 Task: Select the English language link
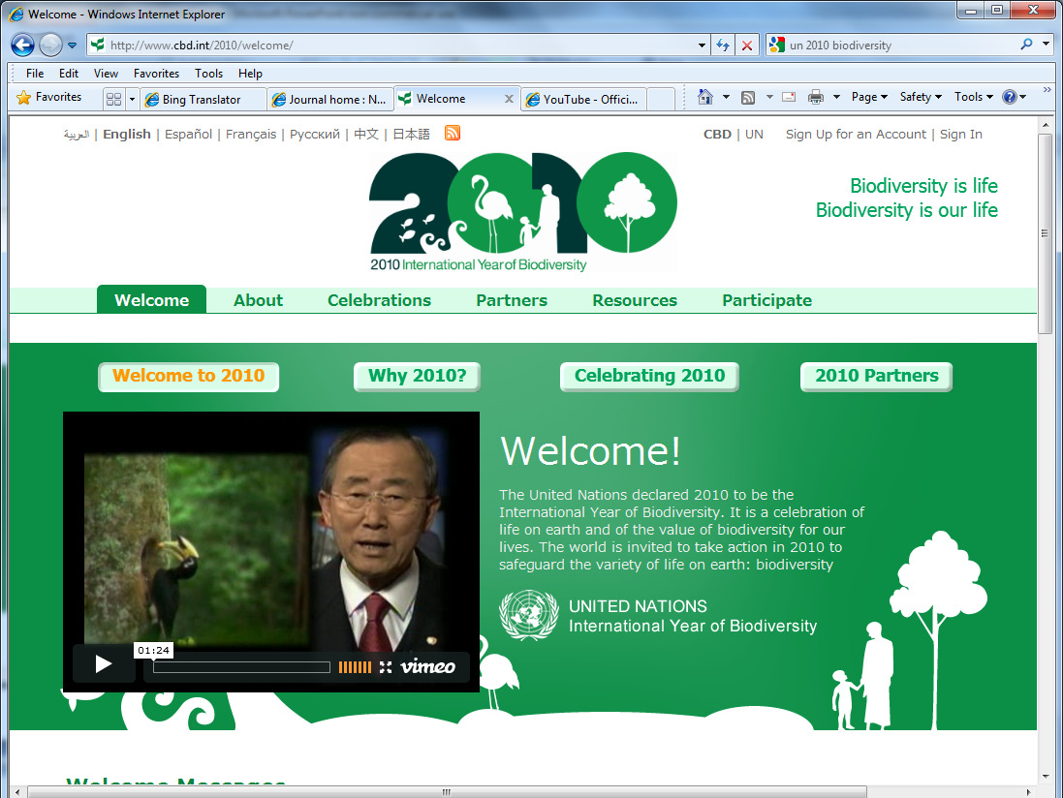[x=127, y=134]
